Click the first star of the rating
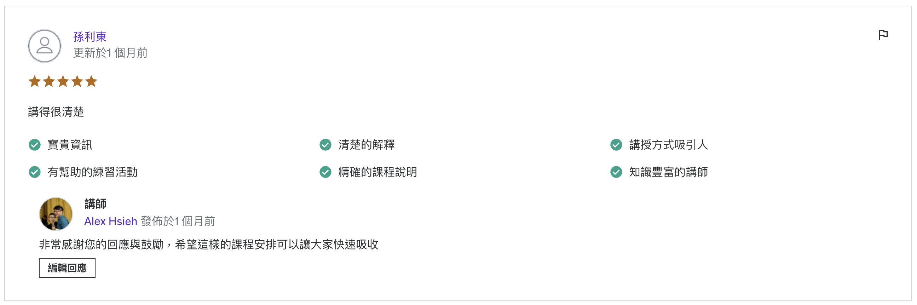This screenshot has width=917, height=305. pos(35,81)
